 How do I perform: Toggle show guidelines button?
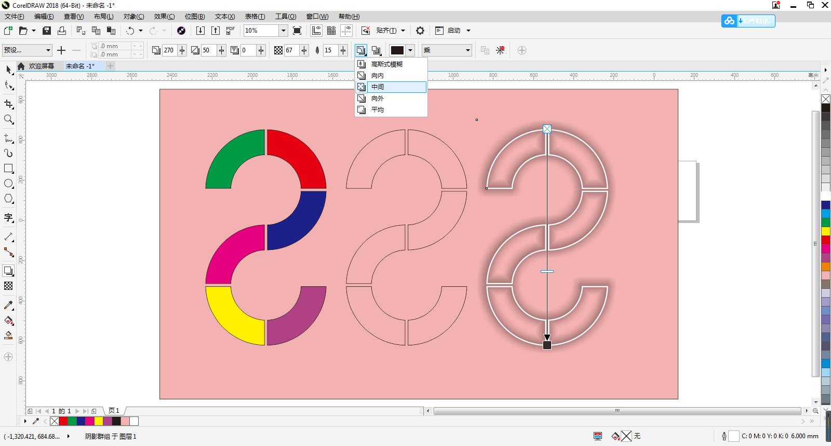pos(346,31)
